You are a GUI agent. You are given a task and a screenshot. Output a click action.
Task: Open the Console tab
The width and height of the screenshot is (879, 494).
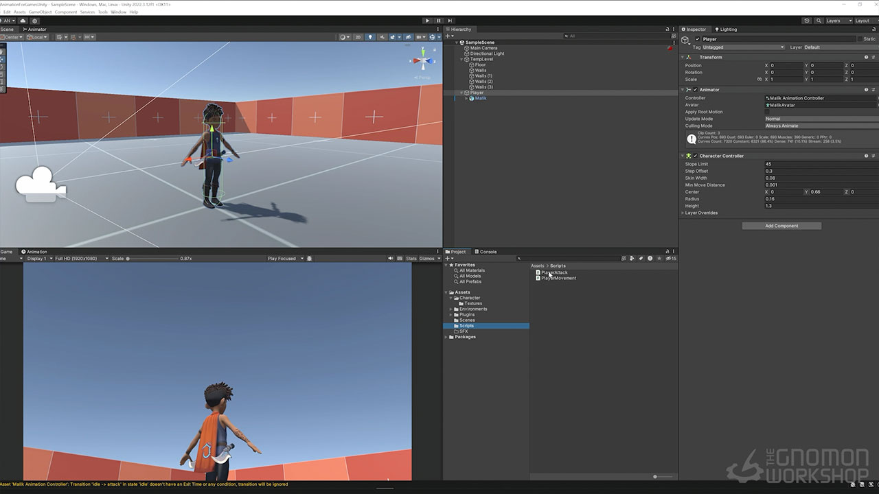[488, 252]
